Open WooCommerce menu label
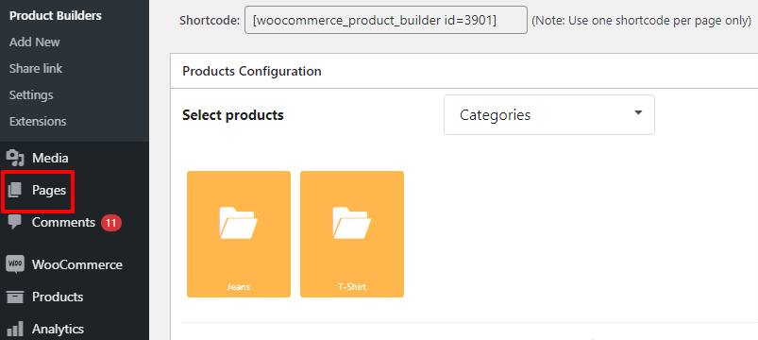758x340 pixels. (77, 265)
